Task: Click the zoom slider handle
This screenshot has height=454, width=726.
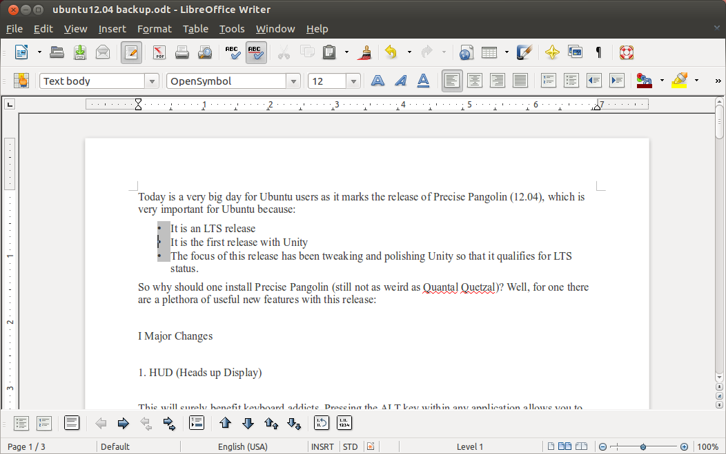Action: (x=643, y=446)
